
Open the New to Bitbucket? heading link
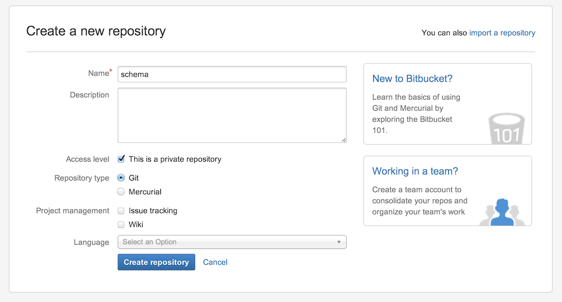pyautogui.click(x=412, y=79)
